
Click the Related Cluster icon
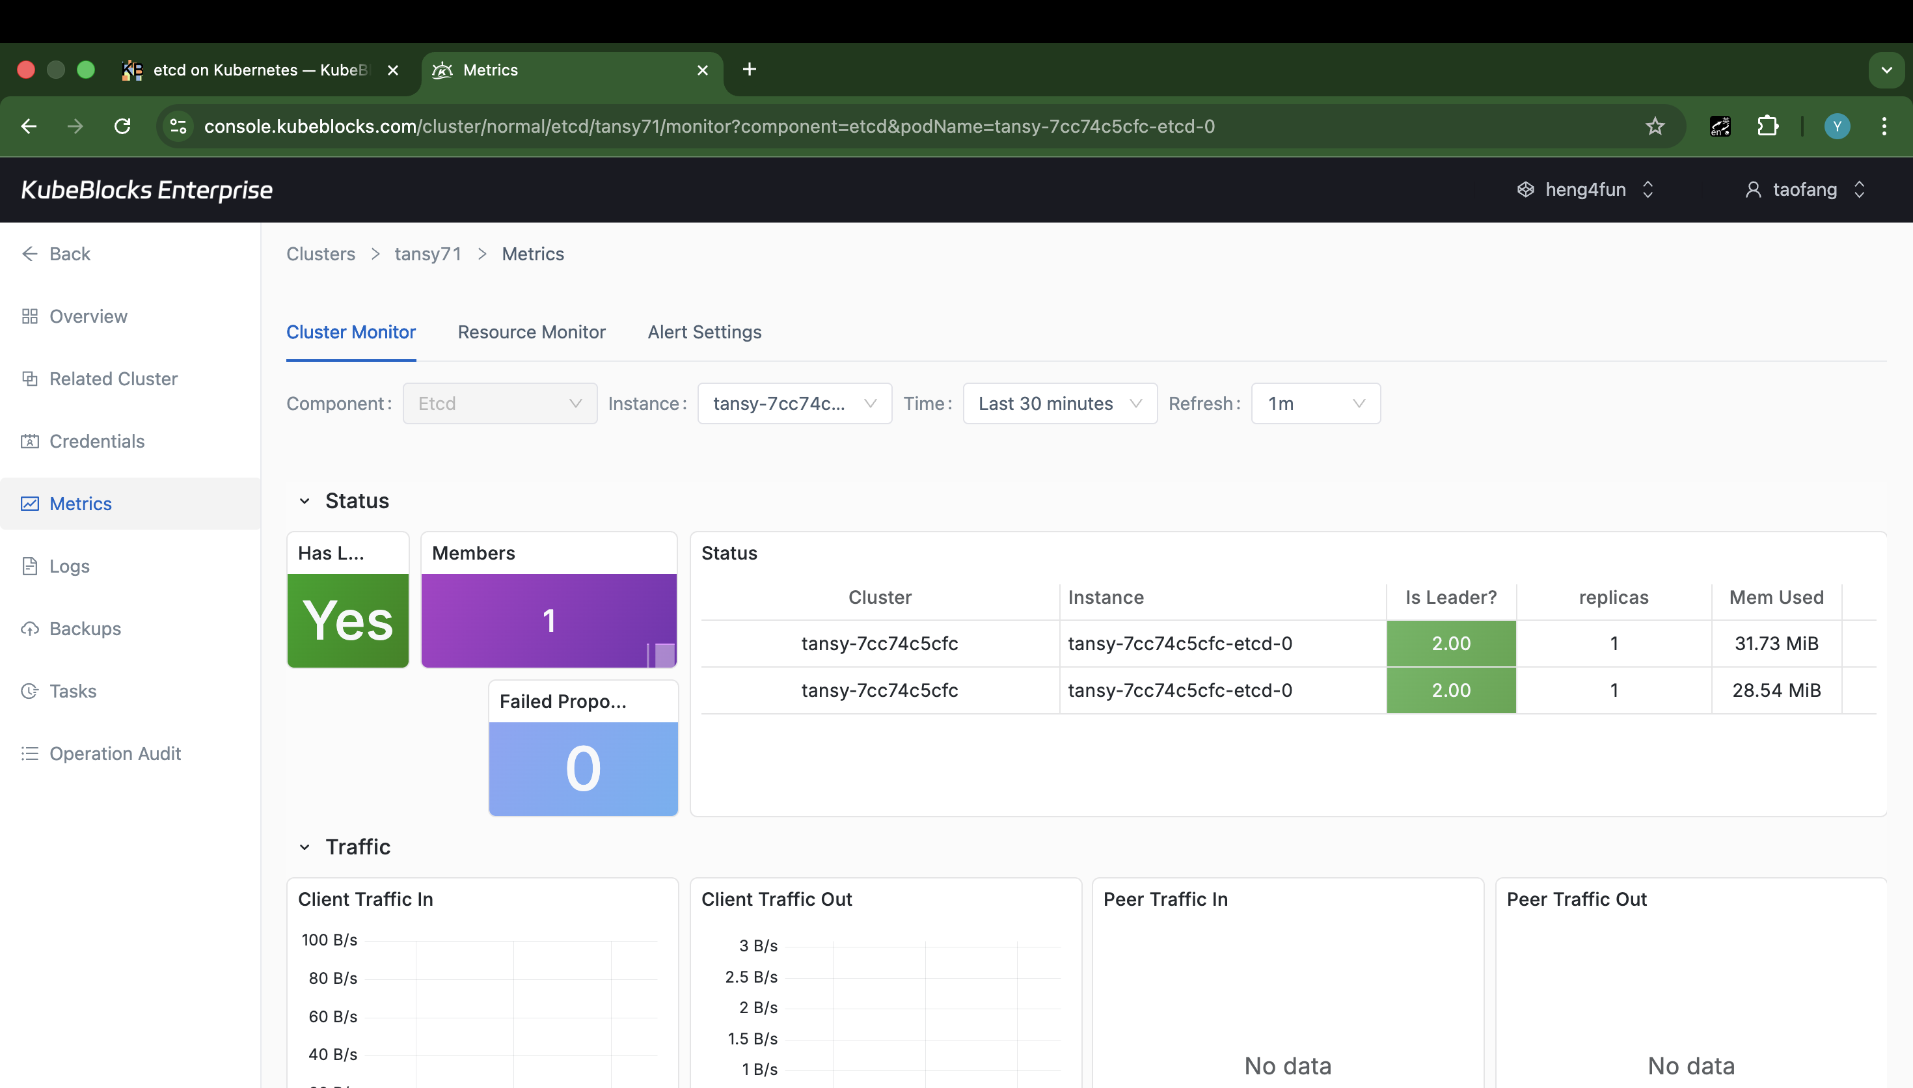click(x=30, y=379)
